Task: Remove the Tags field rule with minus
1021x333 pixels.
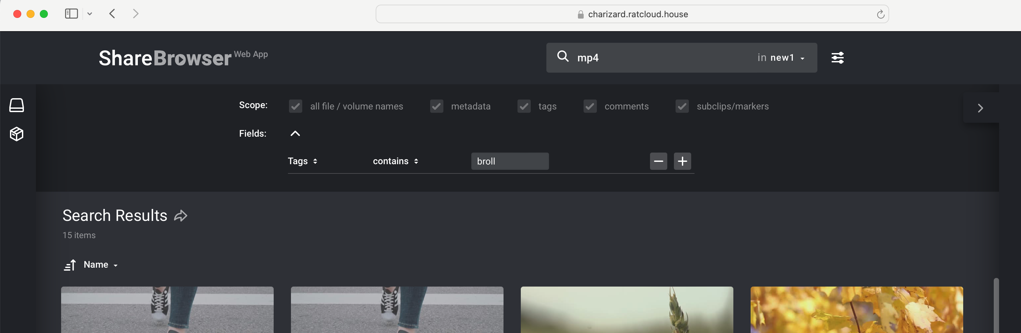Action: click(658, 161)
